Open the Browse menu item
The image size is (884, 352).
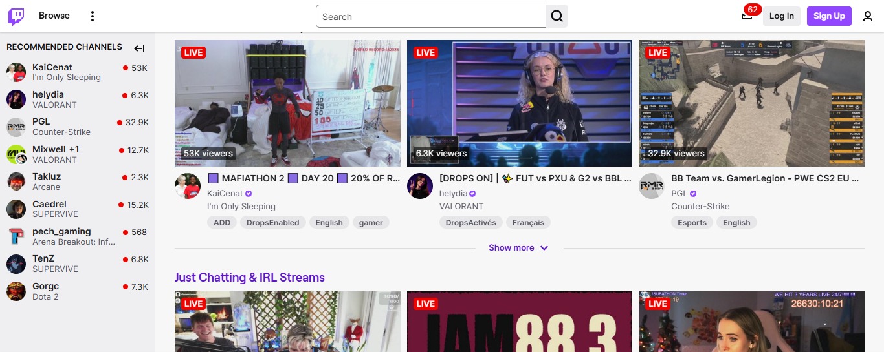[x=54, y=16]
